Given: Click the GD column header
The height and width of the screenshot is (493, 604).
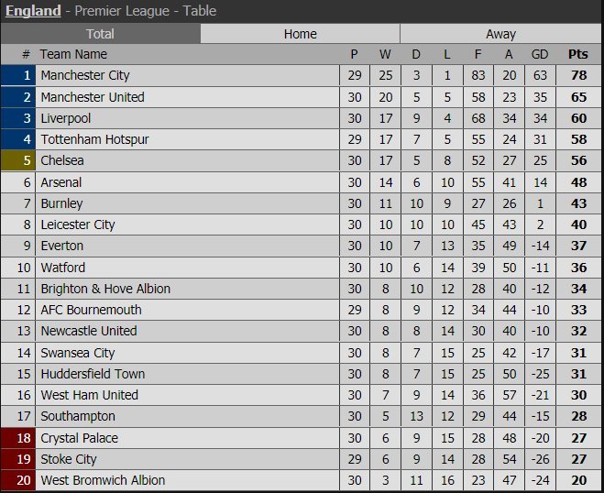Looking at the screenshot, I should (540, 54).
